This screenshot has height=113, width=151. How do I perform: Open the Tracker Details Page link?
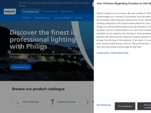[x=119, y=53]
